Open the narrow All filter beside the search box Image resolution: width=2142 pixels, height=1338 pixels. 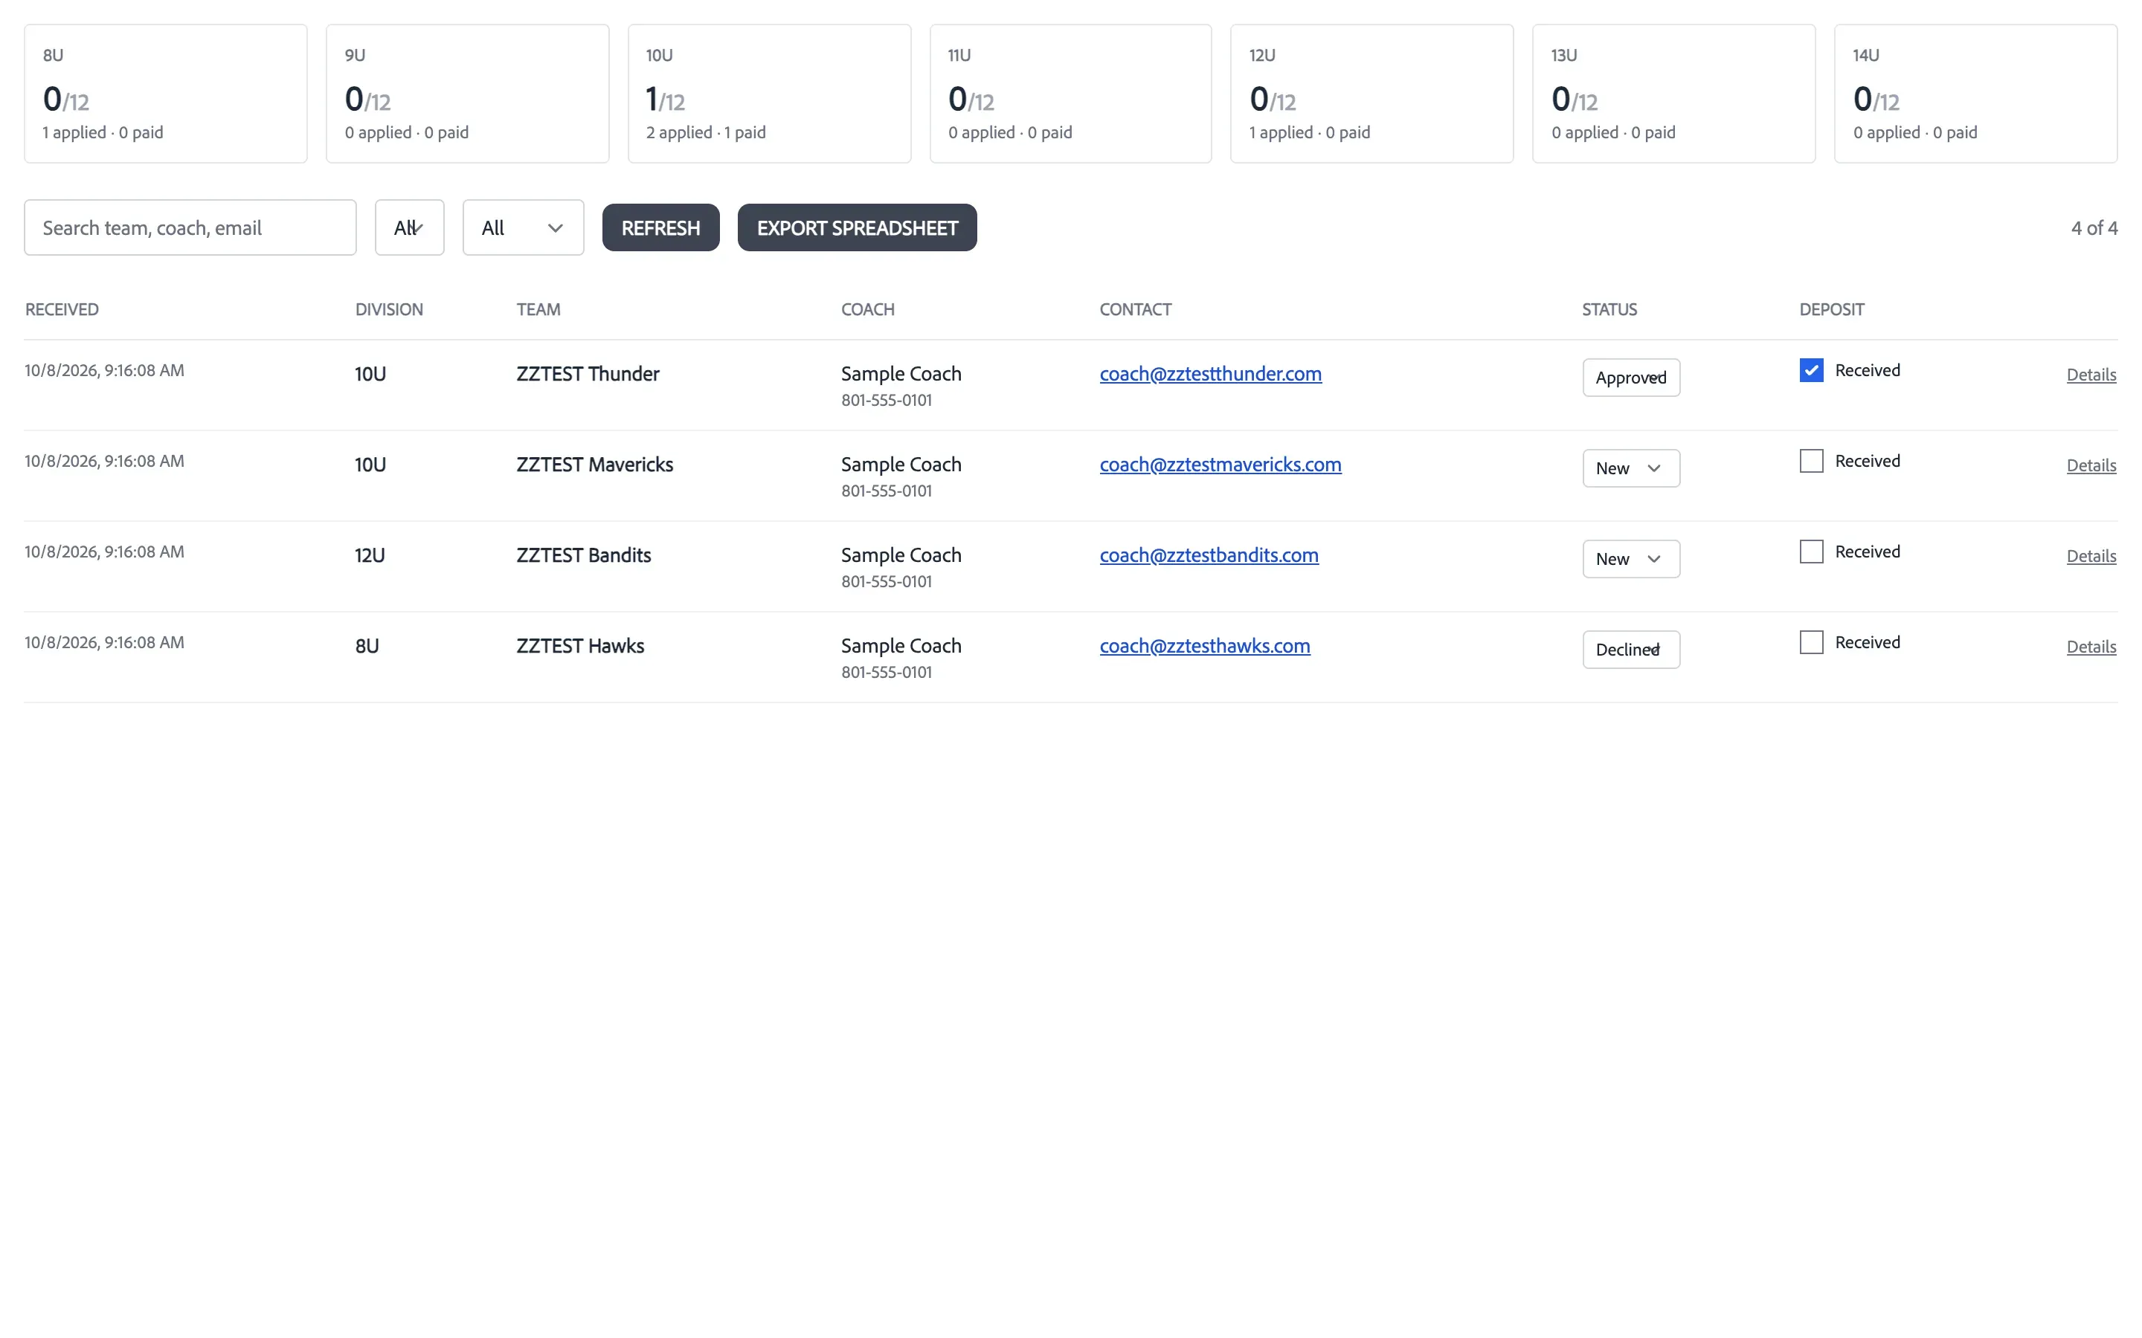(x=409, y=227)
